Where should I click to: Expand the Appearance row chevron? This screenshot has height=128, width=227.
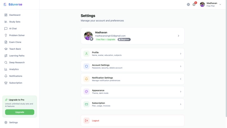181,91
